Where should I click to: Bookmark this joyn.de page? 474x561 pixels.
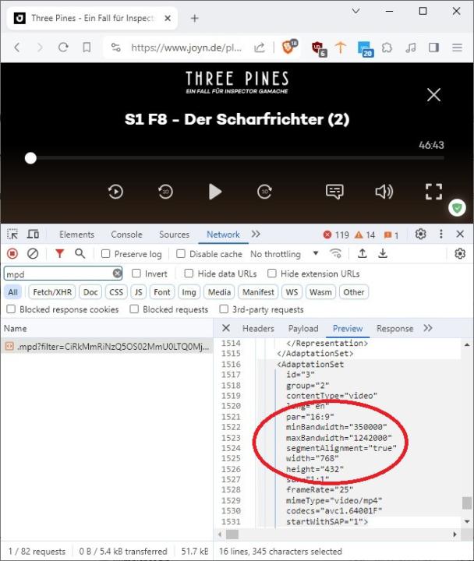[x=87, y=48]
